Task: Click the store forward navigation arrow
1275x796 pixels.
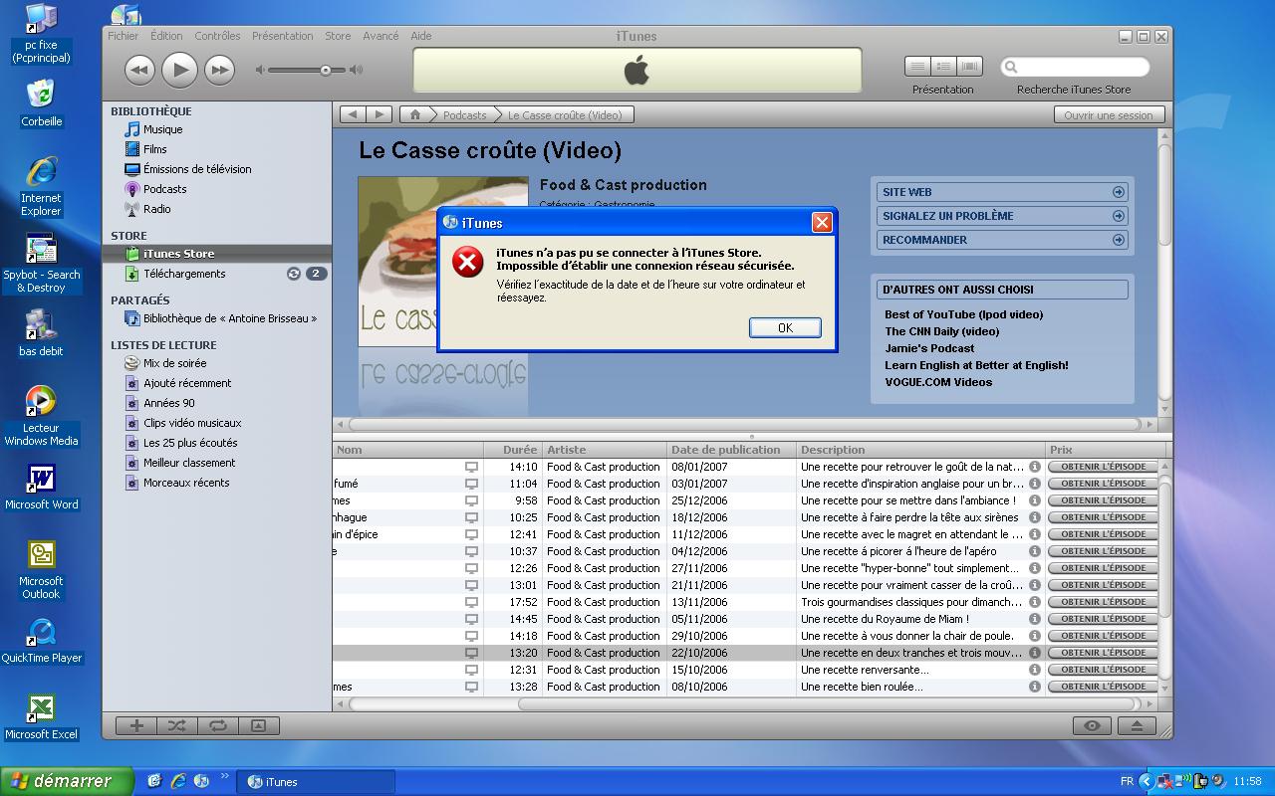Action: 380,114
